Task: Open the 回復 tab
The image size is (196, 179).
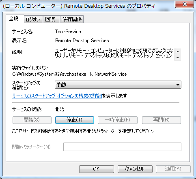Action: coord(51,19)
